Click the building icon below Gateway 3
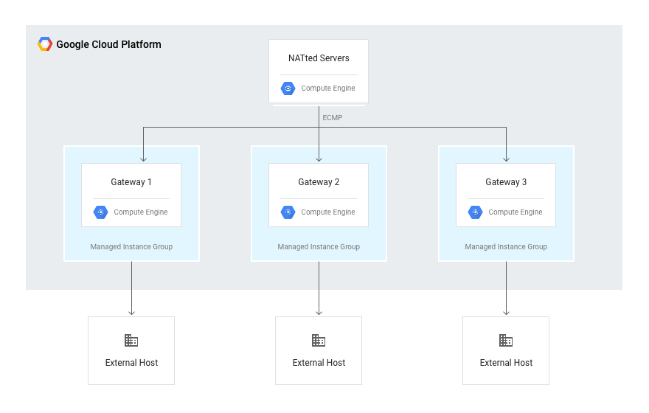 point(506,340)
